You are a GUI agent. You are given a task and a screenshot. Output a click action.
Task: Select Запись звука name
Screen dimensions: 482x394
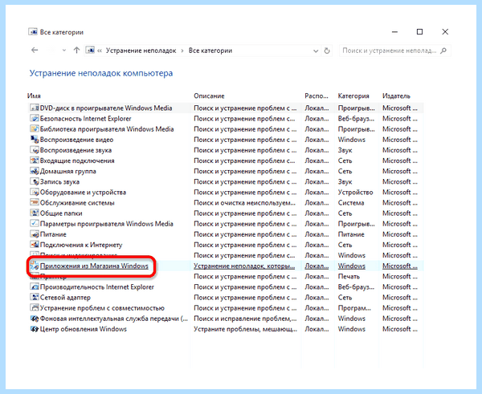click(59, 182)
